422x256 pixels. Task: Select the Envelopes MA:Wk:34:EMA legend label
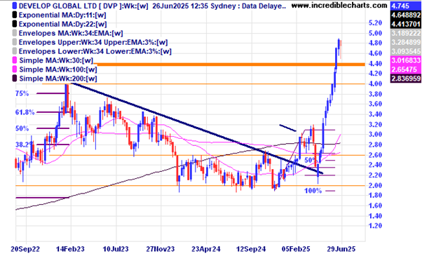tap(71, 34)
